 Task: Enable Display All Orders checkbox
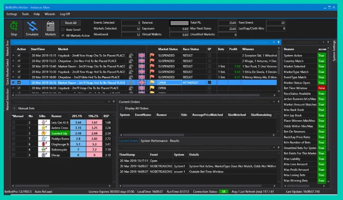(x=122, y=108)
